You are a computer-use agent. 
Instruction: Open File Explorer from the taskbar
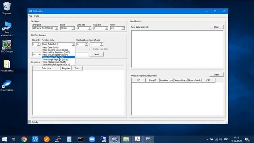coord(126,139)
